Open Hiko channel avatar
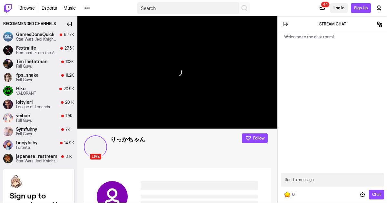 point(8,91)
